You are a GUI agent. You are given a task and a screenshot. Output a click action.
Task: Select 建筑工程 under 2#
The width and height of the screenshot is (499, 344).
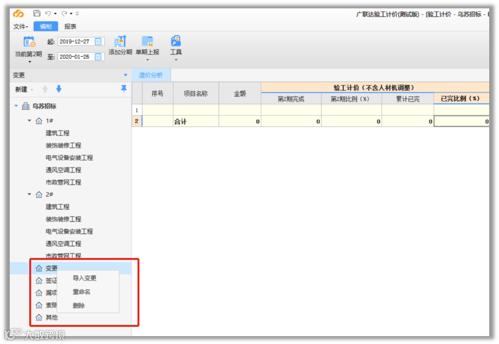[57, 207]
